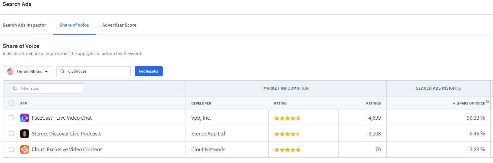This screenshot has width=493, height=163.
Task: Switch to Search Ads Inspector tab
Action: coord(24,25)
